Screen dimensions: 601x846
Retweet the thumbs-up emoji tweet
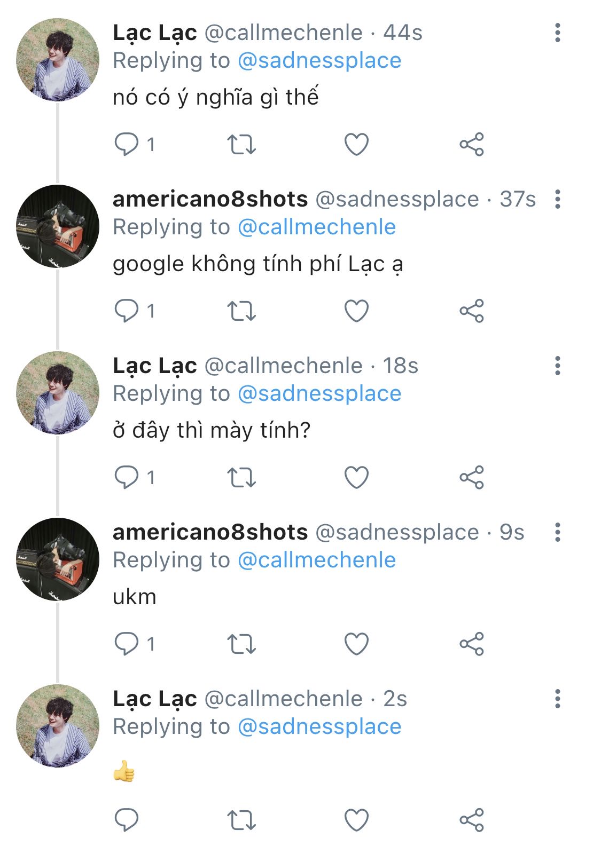241,820
